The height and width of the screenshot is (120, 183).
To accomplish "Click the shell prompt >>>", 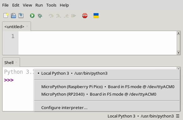I will [x=9, y=80].
